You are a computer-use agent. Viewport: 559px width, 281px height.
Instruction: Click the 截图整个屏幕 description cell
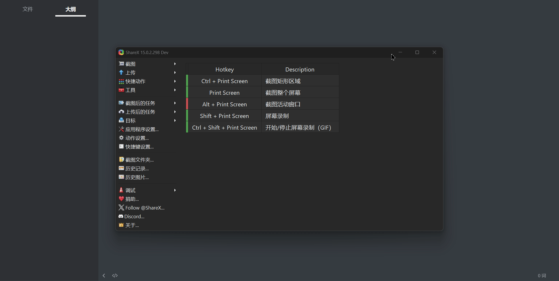[x=300, y=93]
